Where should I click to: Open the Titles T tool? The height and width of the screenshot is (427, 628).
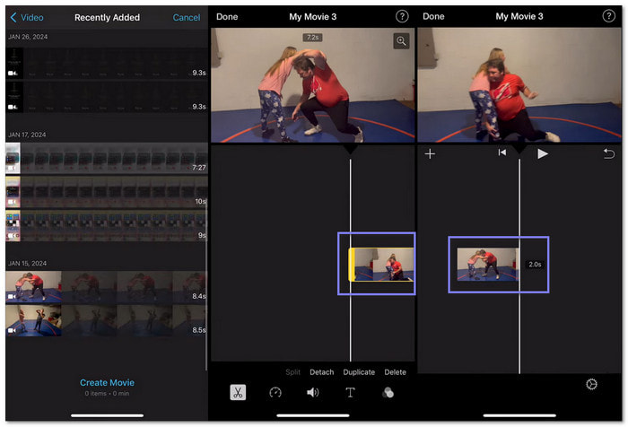coord(350,393)
